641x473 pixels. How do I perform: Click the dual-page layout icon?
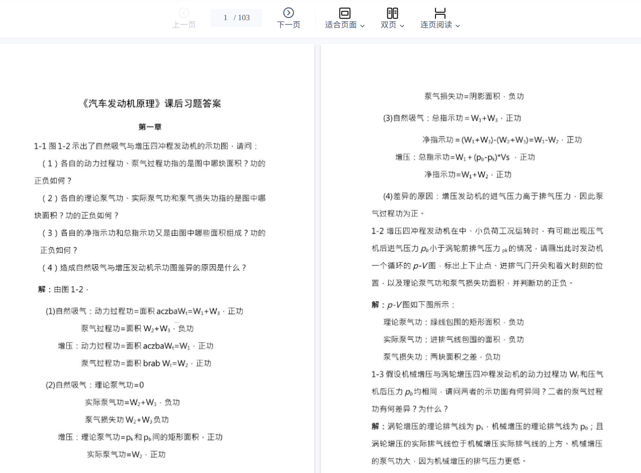tap(393, 13)
